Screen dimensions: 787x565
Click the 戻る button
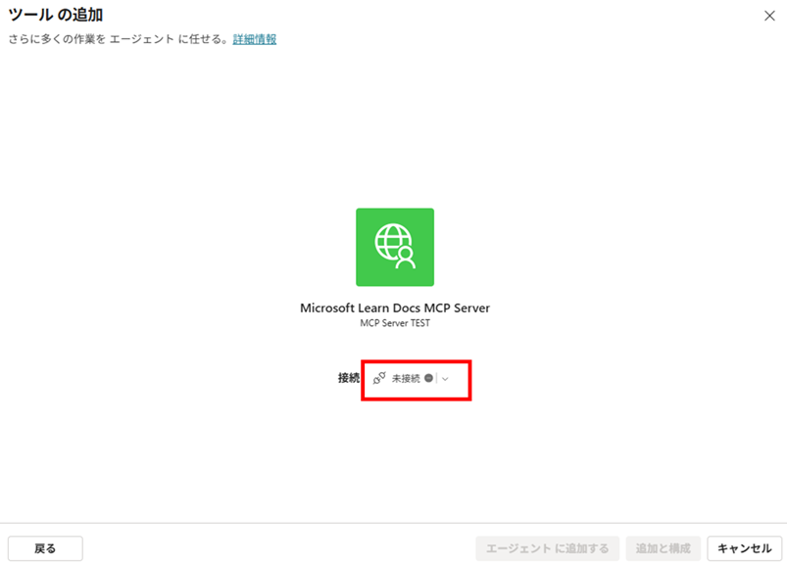[45, 548]
